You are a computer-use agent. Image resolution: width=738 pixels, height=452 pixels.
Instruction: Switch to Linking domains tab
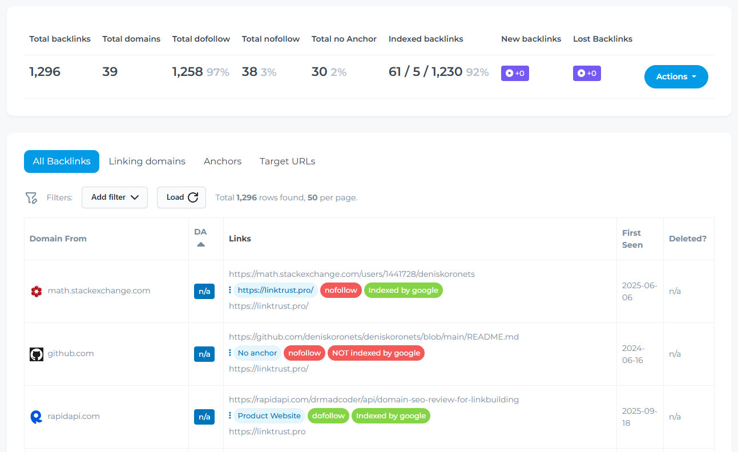coord(147,162)
